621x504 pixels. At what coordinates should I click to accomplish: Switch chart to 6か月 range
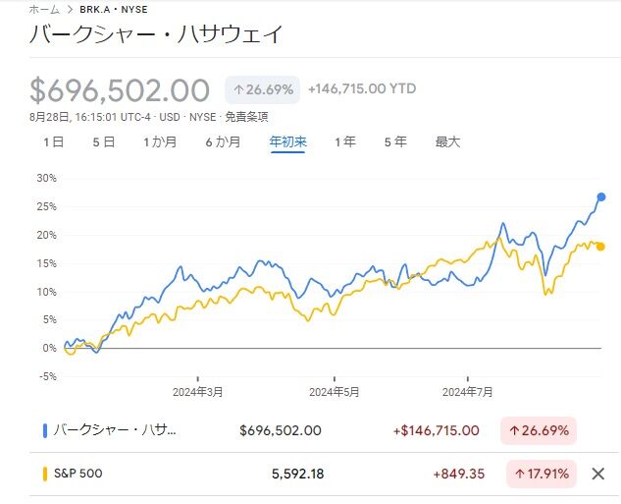coord(223,141)
